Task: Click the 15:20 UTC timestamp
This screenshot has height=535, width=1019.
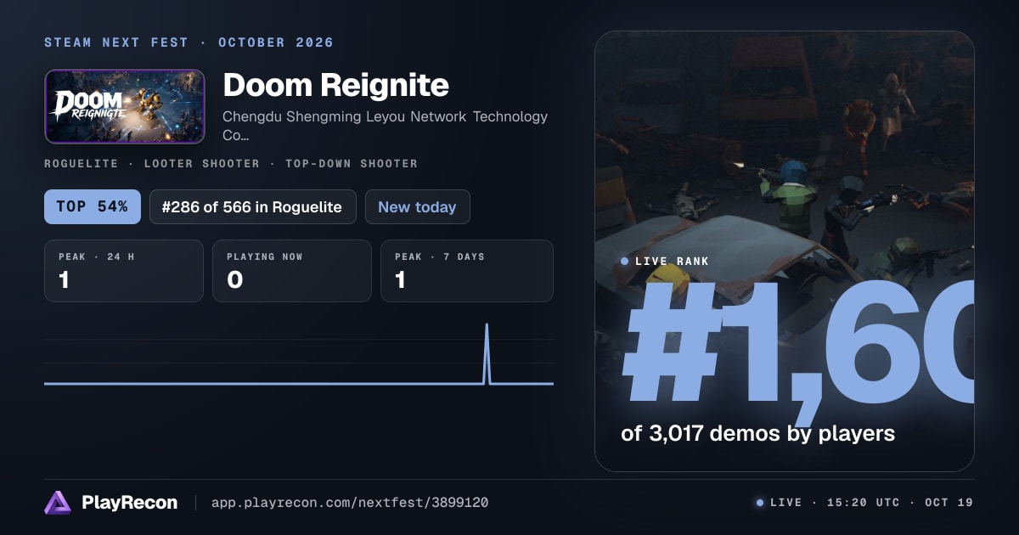Action: click(864, 503)
